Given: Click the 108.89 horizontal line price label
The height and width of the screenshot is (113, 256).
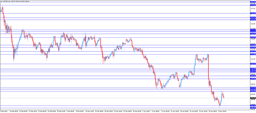Looking at the screenshot, I should (253, 79).
